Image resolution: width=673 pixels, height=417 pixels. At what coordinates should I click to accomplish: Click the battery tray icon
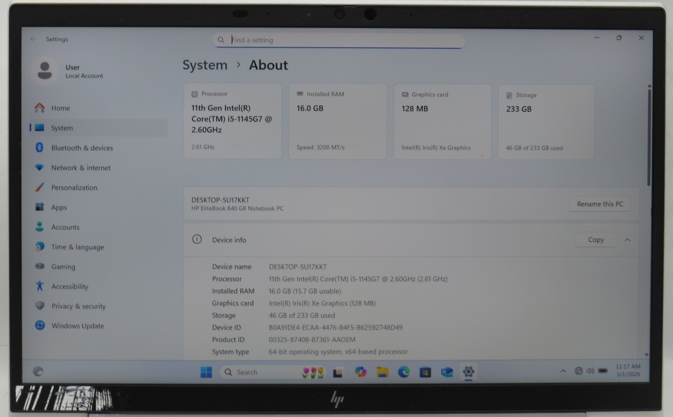[603, 371]
